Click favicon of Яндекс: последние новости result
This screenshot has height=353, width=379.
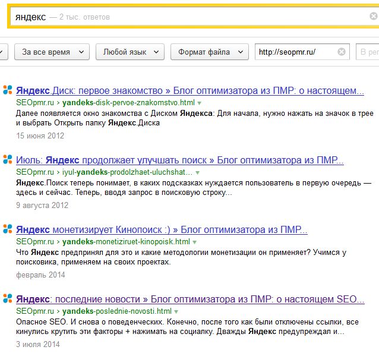coord(8,298)
